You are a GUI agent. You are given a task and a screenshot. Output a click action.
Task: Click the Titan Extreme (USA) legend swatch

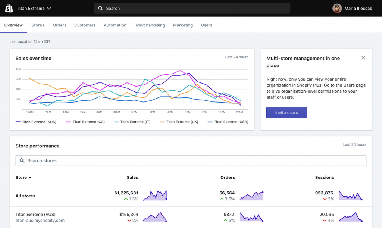210,122
